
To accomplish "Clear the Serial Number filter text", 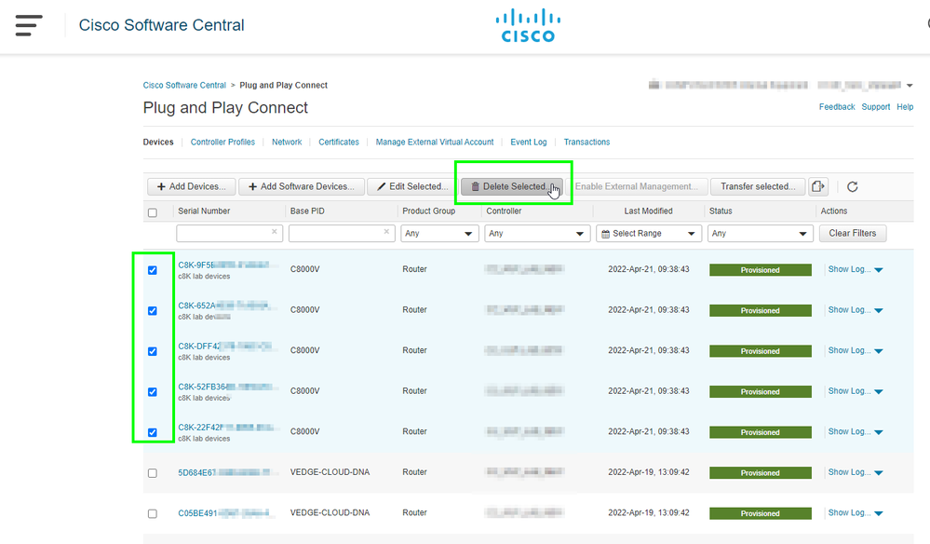I will (x=274, y=232).
